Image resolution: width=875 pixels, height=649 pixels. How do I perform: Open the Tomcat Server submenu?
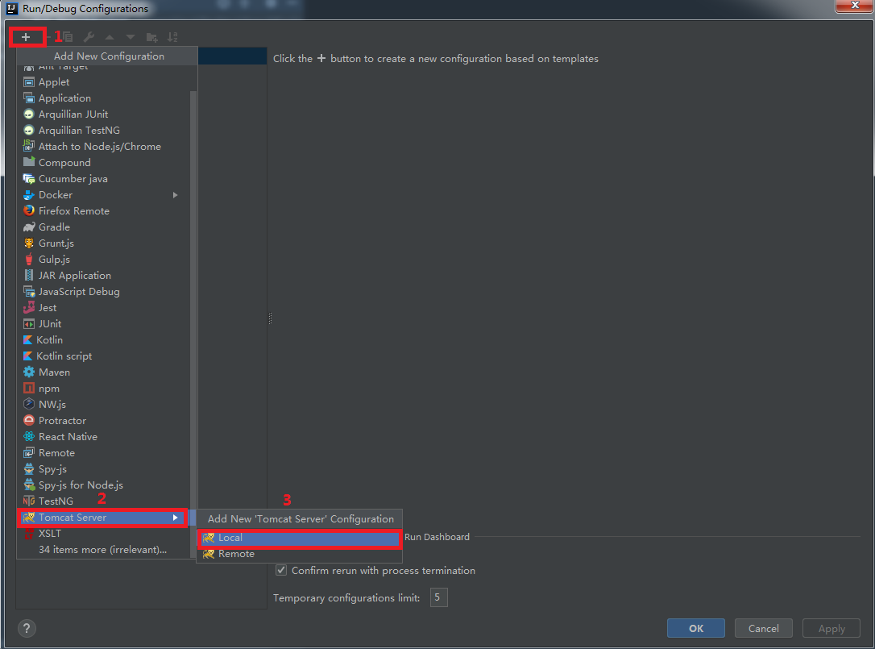coord(102,518)
